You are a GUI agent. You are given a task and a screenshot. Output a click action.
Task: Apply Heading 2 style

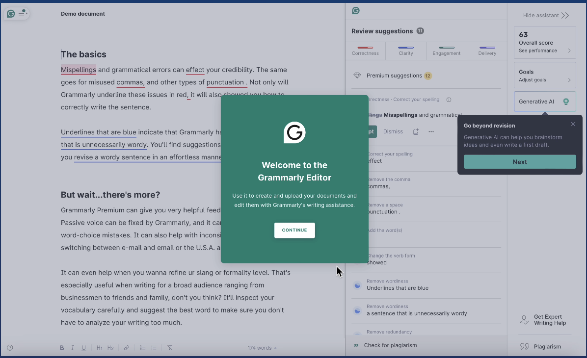pos(110,348)
